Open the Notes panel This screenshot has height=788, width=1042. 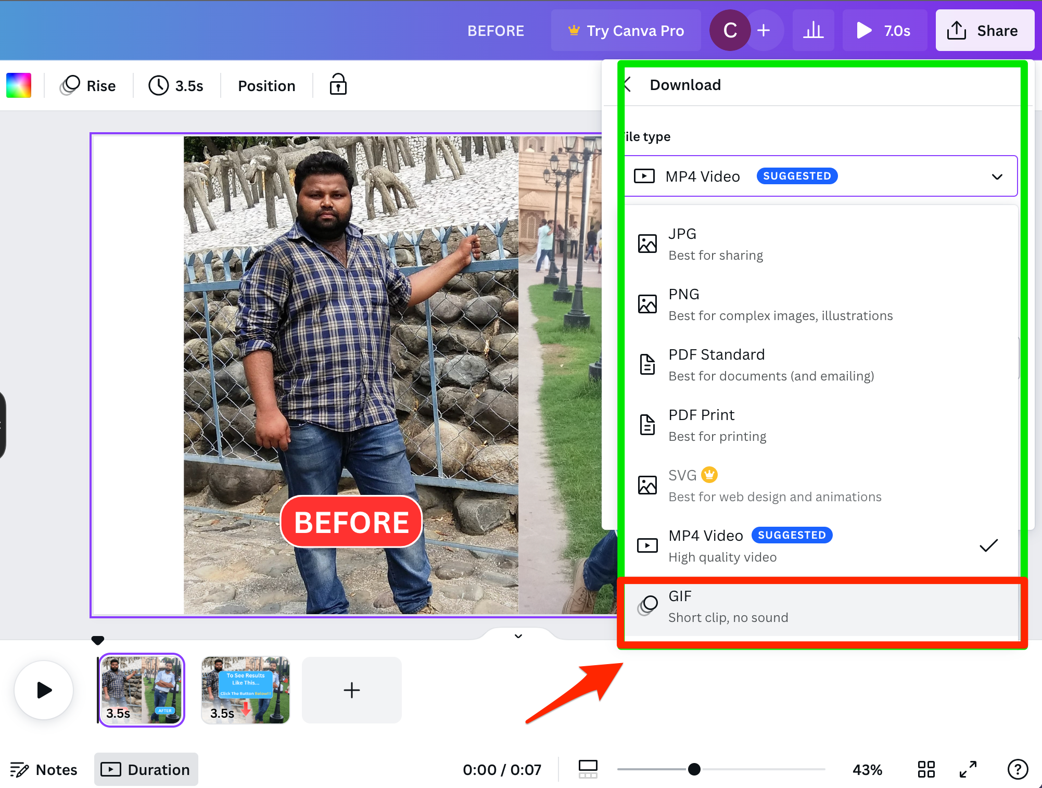click(x=44, y=769)
